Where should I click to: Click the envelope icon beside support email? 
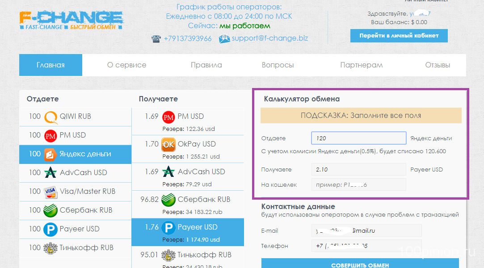224,38
